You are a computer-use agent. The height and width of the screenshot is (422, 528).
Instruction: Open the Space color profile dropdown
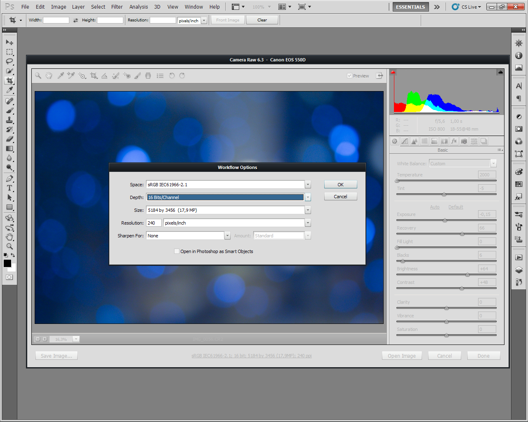pos(308,185)
